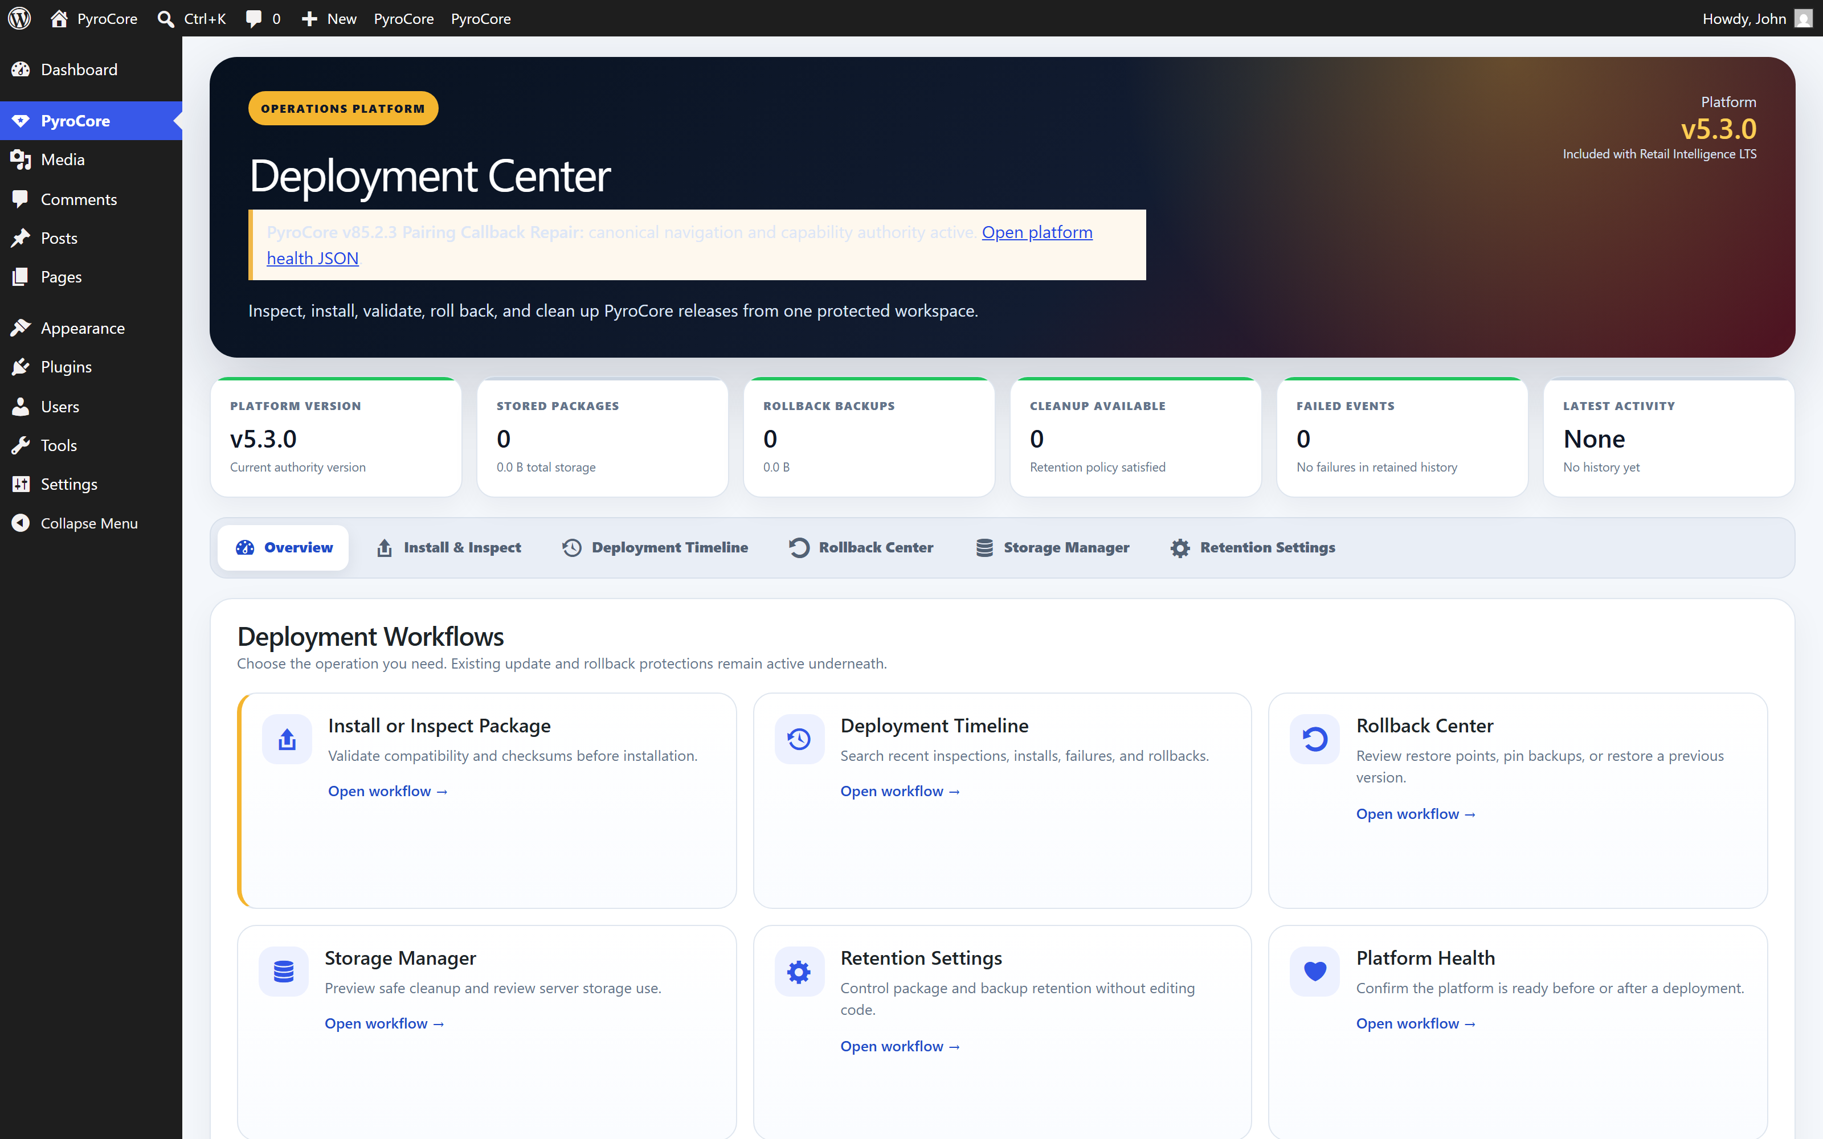Click the Settings sliders icon in sidebar
This screenshot has height=1139, width=1823.
click(21, 484)
